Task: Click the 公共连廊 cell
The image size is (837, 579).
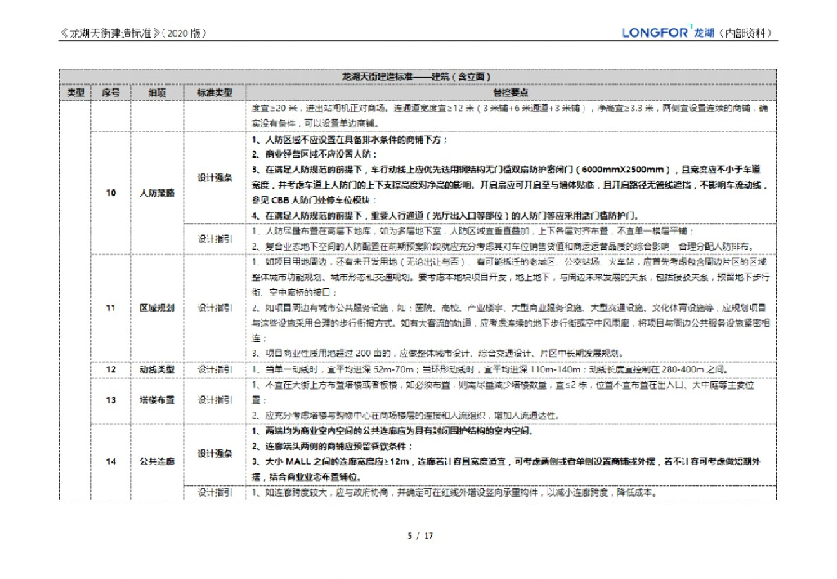Action: tap(157, 461)
